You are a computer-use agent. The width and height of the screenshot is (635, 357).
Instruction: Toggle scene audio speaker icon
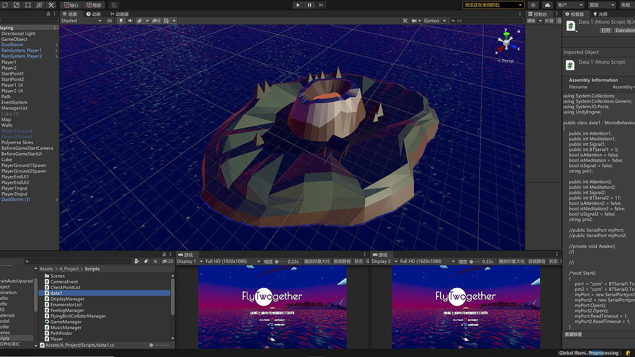pyautogui.click(x=130, y=21)
